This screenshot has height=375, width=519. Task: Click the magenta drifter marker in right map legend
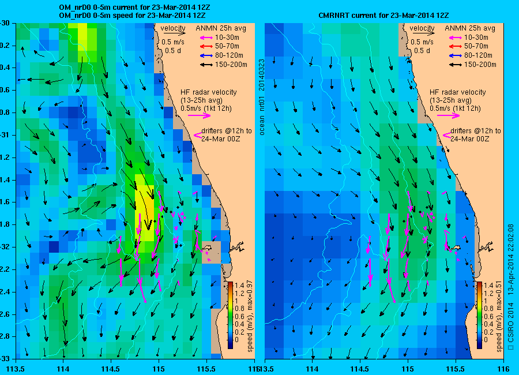[447, 135]
